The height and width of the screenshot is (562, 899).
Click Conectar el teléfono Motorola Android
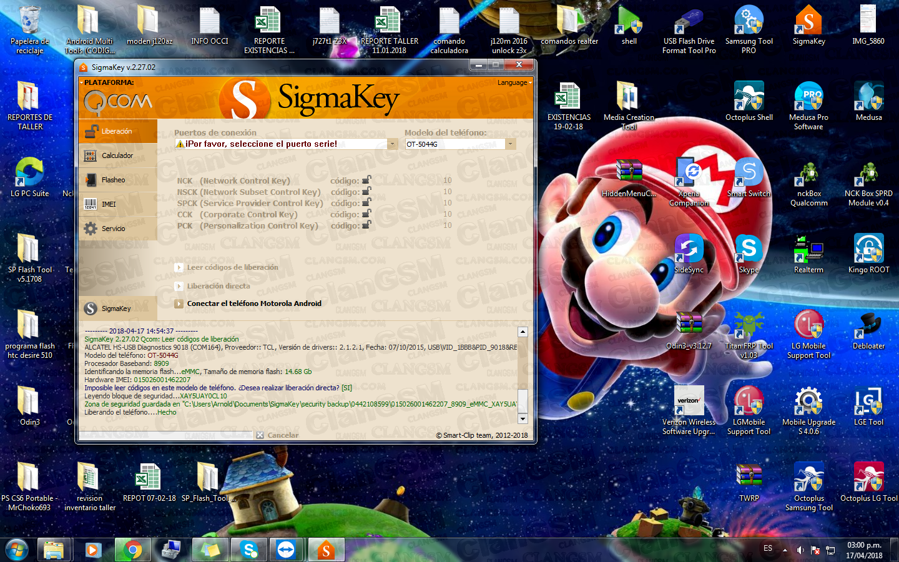[x=248, y=303]
